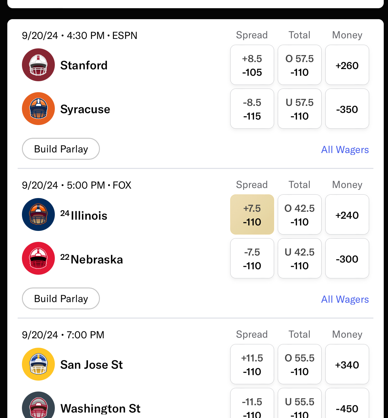The height and width of the screenshot is (418, 388).
Task: Pick Under 42.5 total for Nebraska game
Action: pyautogui.click(x=299, y=258)
